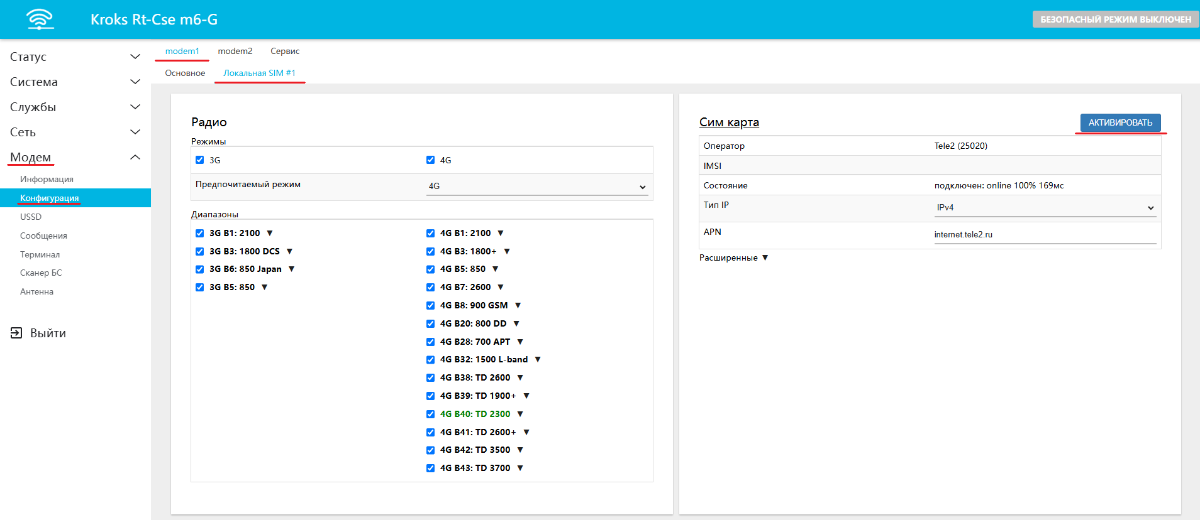Image resolution: width=1200 pixels, height=520 pixels.
Task: Uncheck the 3G mode checkbox
Action: [x=200, y=160]
